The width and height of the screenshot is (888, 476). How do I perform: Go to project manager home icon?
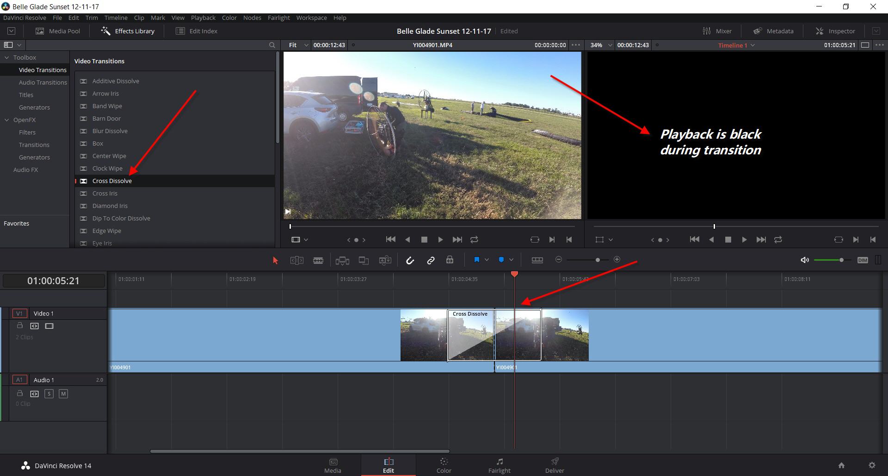(841, 465)
